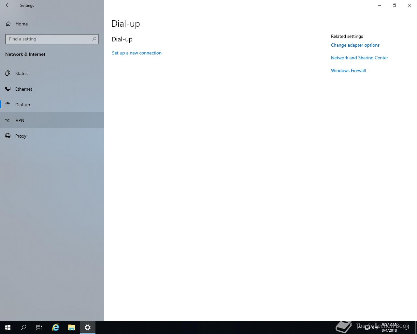This screenshot has width=417, height=334.
Task: Click the taskbar clock and date
Action: click(x=389, y=327)
